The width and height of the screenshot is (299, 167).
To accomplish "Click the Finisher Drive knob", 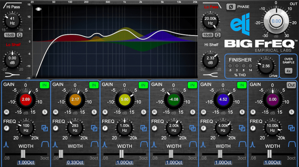I will [x=266, y=66].
